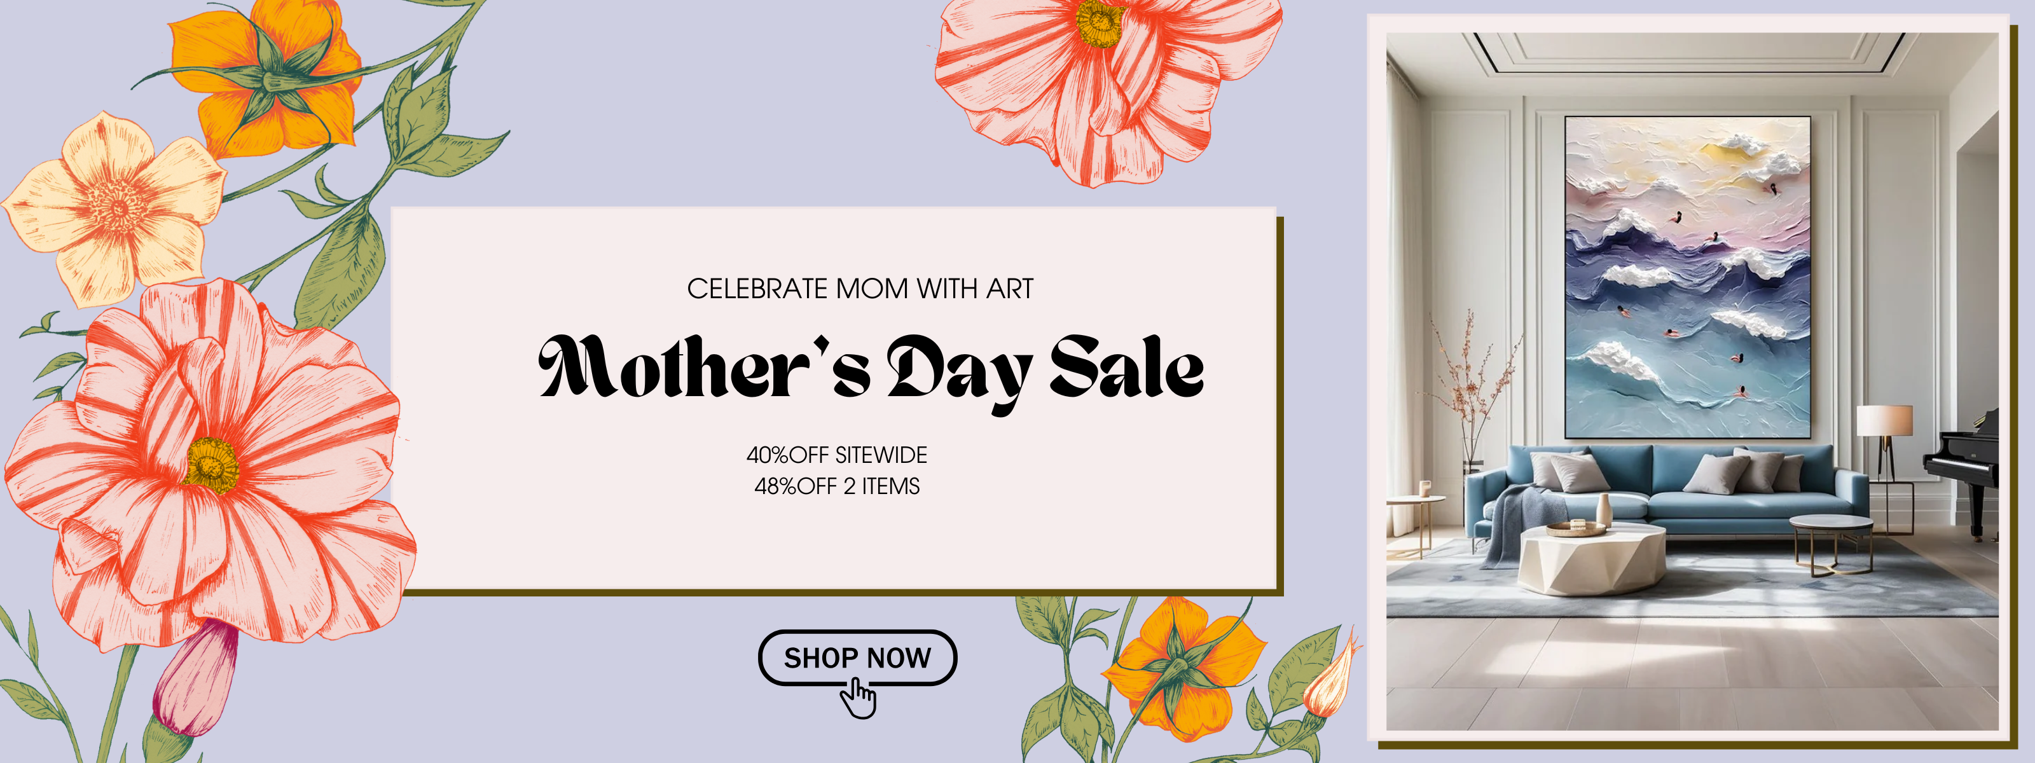Click the SHOP NOW button
The image size is (2035, 763).
[857, 657]
